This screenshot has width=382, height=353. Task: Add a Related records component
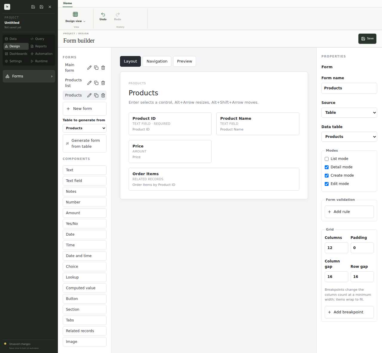[84, 331]
